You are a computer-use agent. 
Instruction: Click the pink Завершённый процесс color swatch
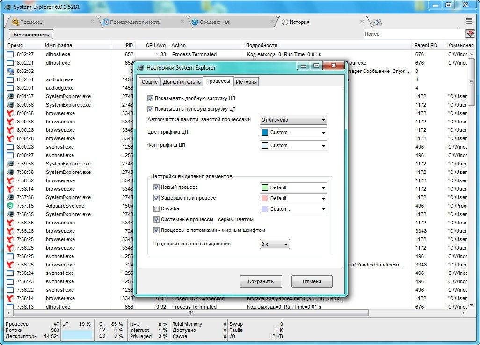point(265,198)
